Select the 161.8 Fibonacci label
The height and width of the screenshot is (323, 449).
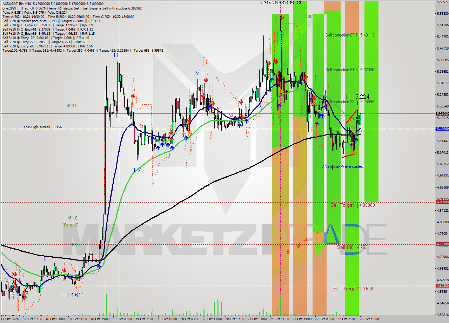72,218
